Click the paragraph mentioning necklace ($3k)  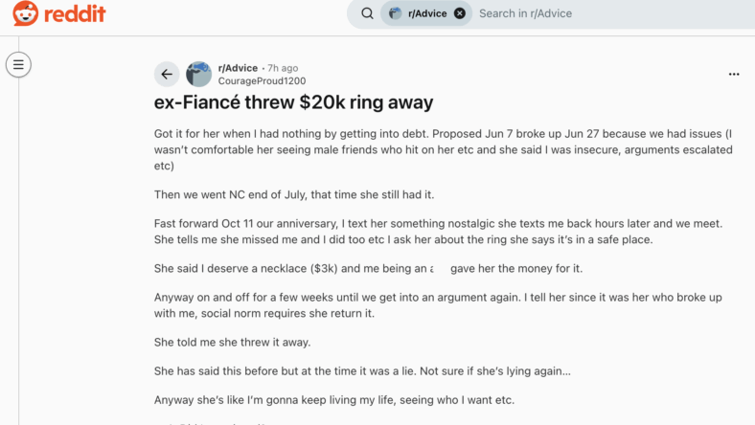tap(368, 269)
